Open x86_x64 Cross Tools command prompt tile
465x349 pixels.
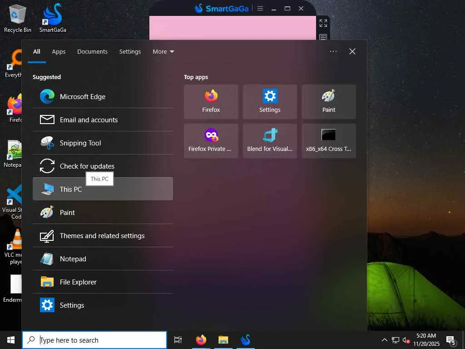coord(329,141)
